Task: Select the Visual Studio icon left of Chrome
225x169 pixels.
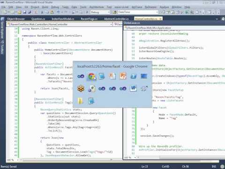Action: tap(81, 77)
